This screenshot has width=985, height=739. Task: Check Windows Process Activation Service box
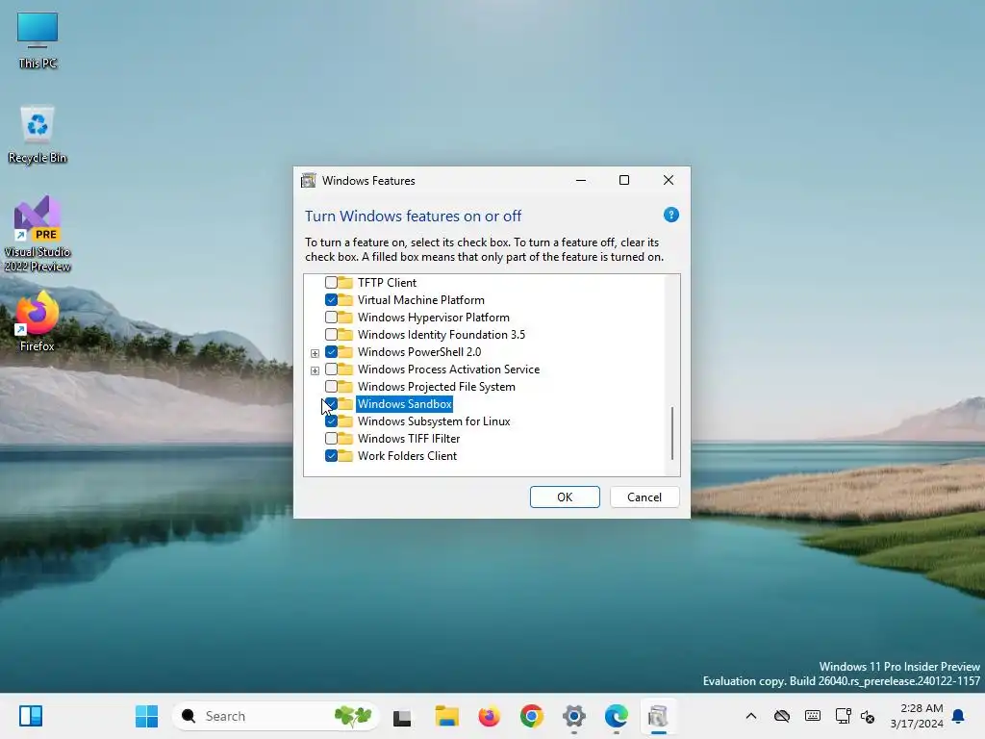point(331,369)
